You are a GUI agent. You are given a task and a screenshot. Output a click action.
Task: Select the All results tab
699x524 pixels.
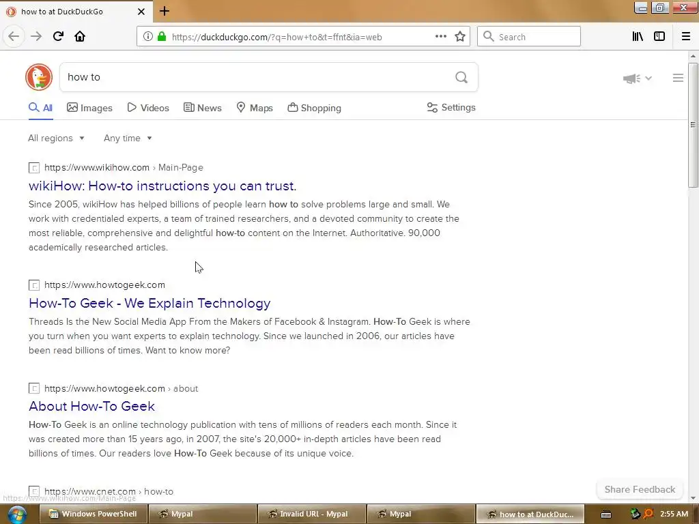40,108
